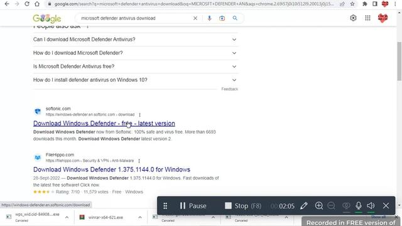This screenshot has height=226, width=402.
Task: Click the FileHippo.com site name
Action: tap(60, 155)
